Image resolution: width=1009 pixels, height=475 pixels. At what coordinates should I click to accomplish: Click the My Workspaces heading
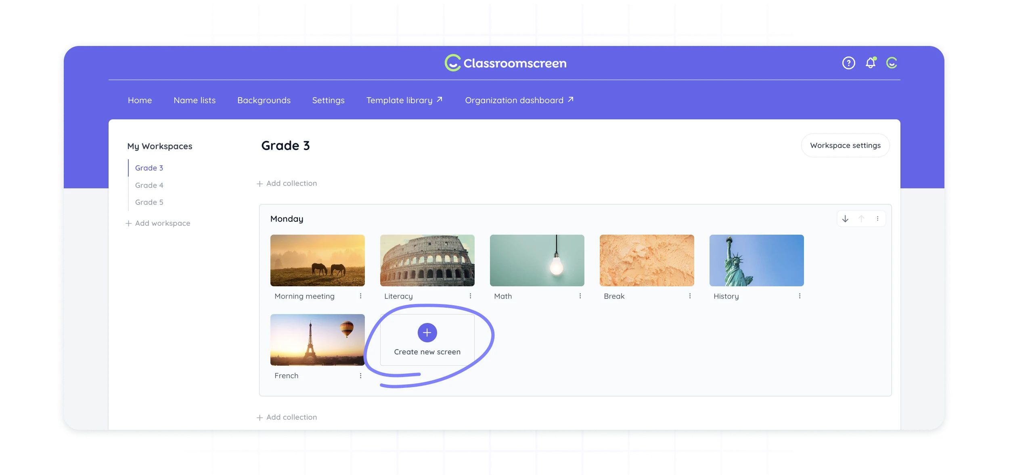pyautogui.click(x=160, y=146)
